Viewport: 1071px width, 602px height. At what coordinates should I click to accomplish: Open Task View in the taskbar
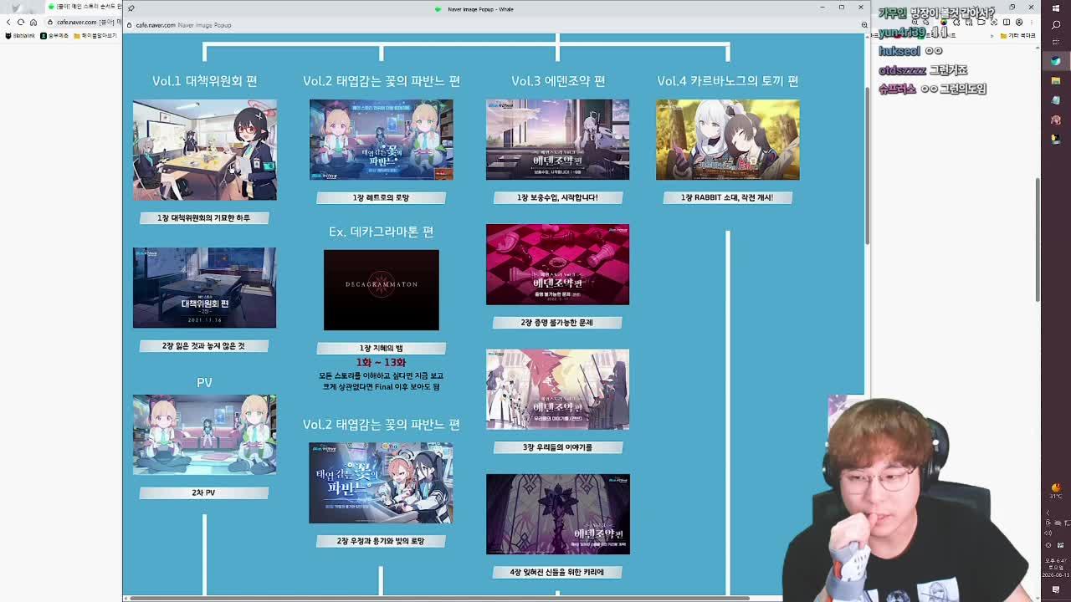tap(1056, 43)
